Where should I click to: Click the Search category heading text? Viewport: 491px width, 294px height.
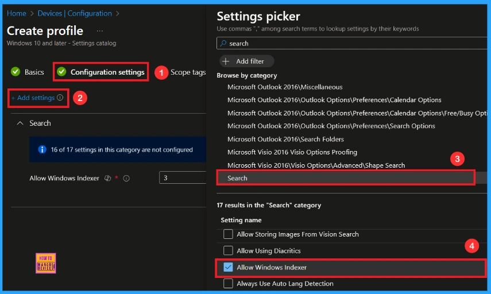coord(40,123)
